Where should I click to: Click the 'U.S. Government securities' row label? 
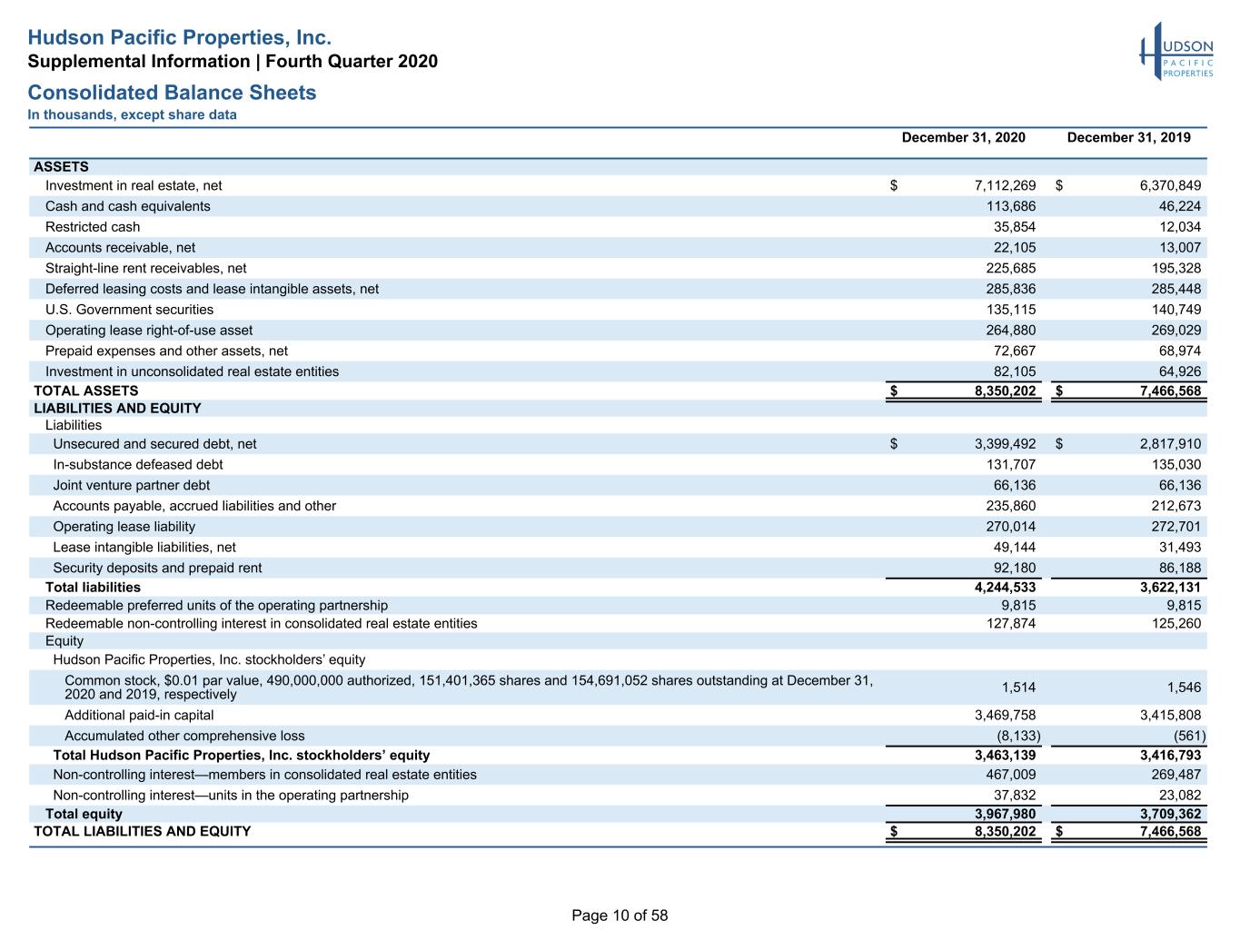[129, 310]
